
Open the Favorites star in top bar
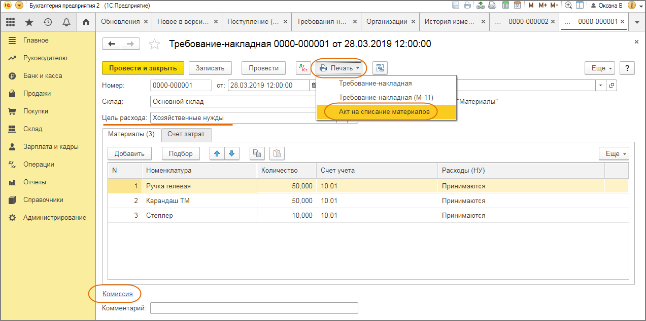tap(29, 22)
